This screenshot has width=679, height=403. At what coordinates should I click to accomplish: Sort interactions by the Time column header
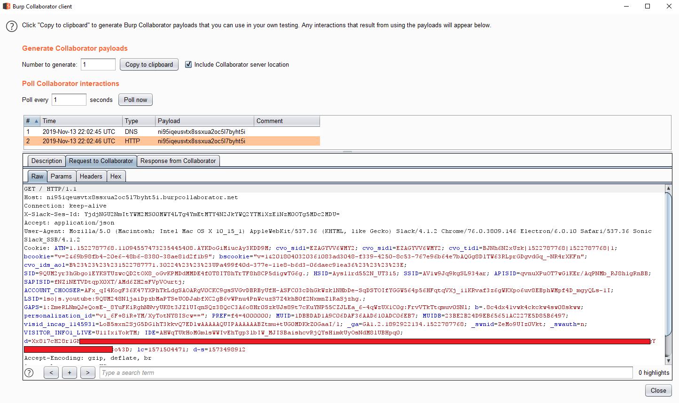81,121
